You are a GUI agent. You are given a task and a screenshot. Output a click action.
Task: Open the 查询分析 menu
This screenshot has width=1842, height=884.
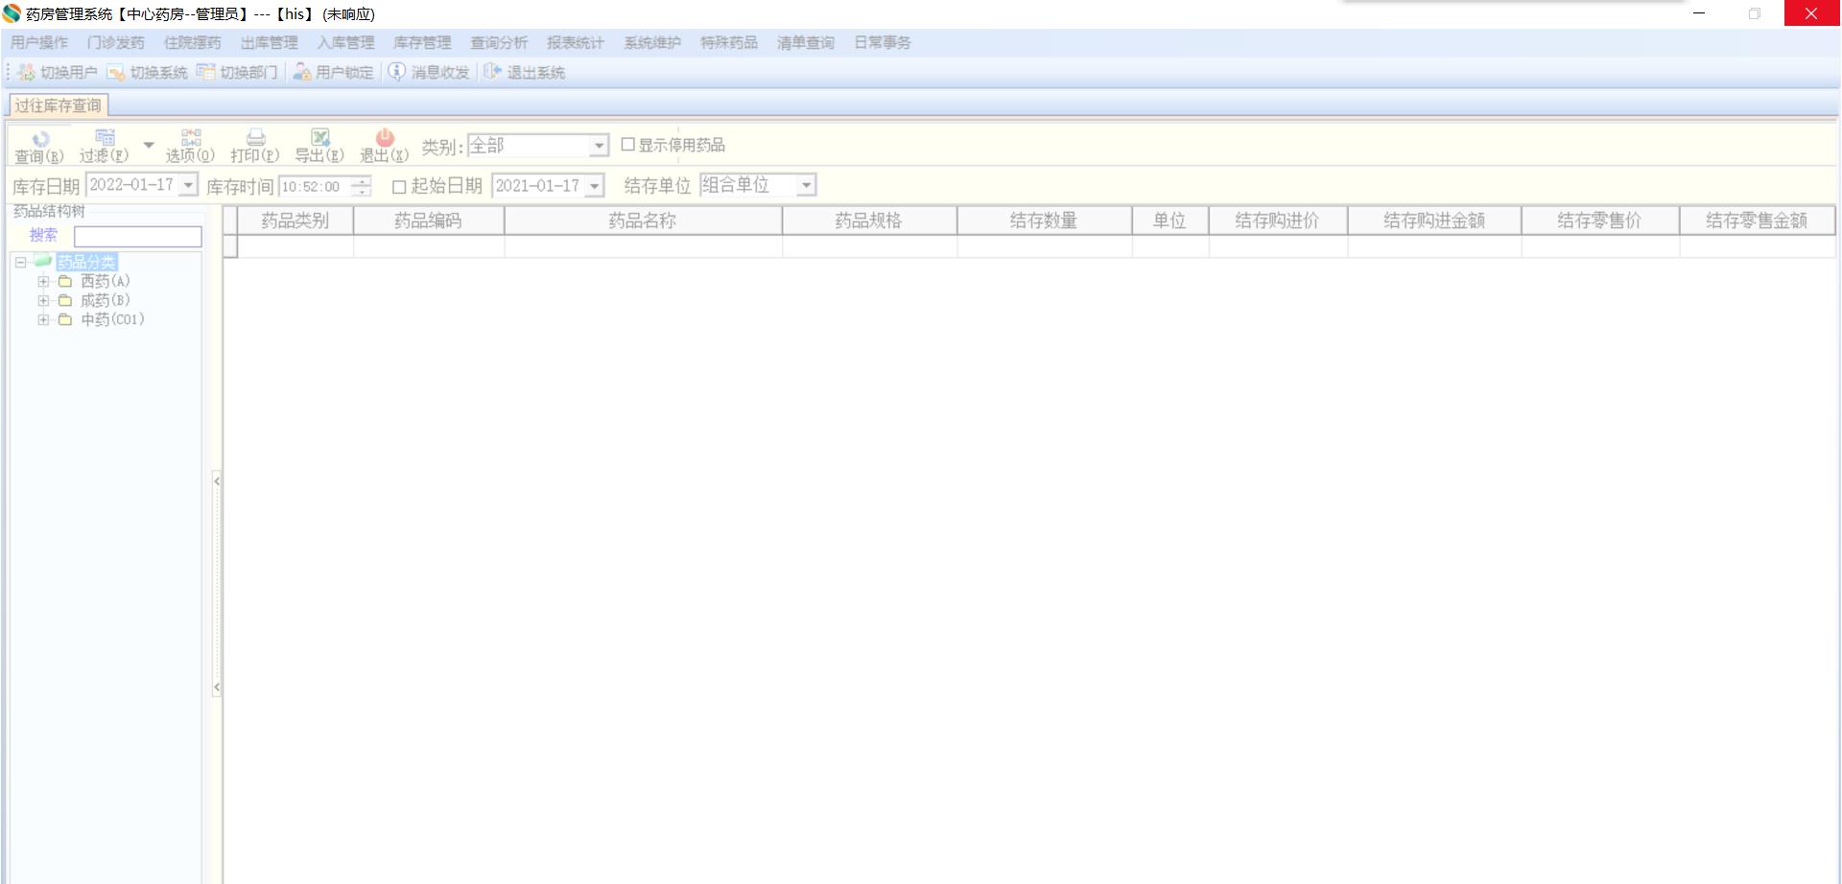coord(499,43)
